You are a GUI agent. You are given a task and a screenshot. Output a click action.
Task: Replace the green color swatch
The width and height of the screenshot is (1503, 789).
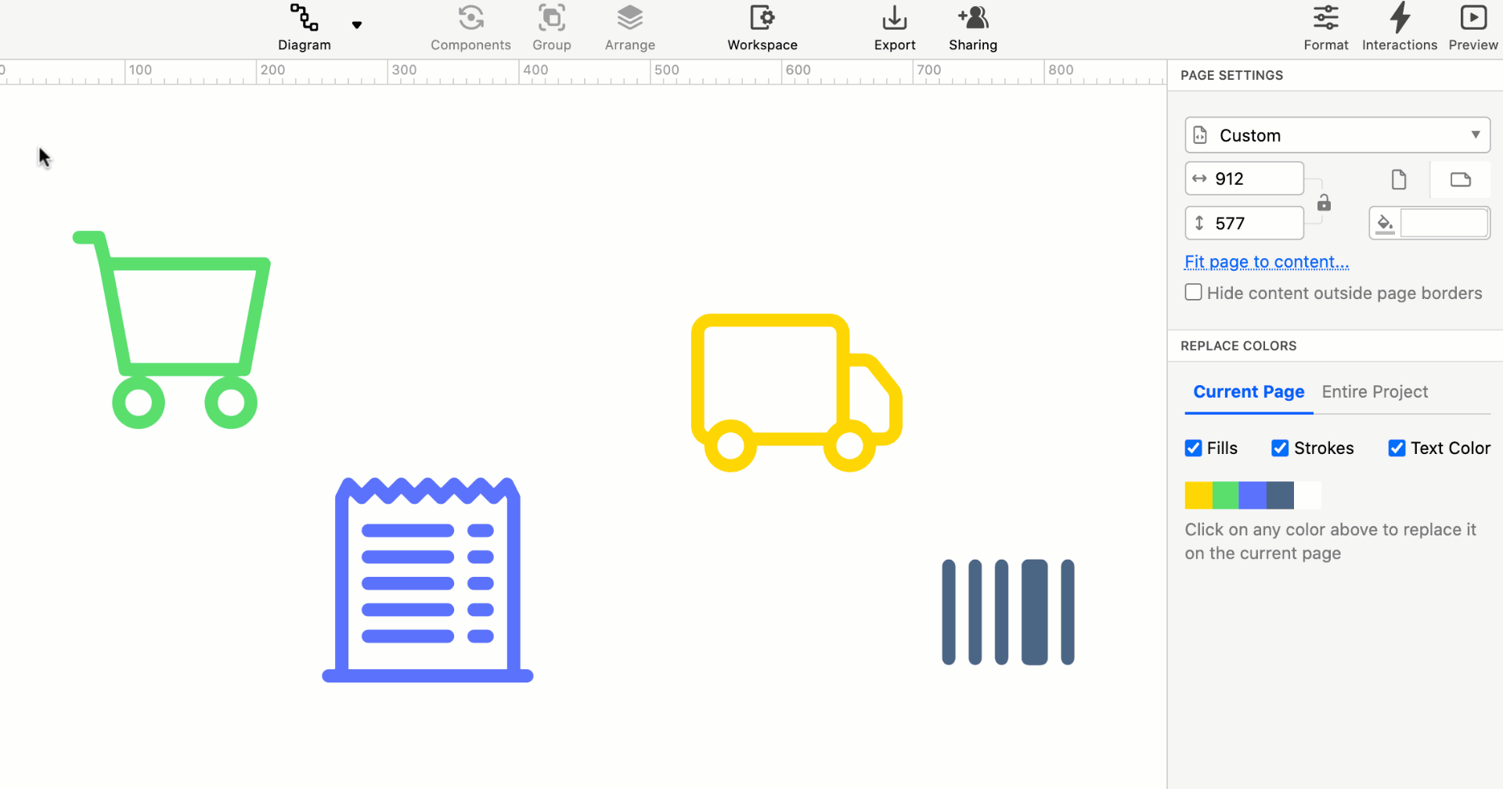click(1225, 495)
